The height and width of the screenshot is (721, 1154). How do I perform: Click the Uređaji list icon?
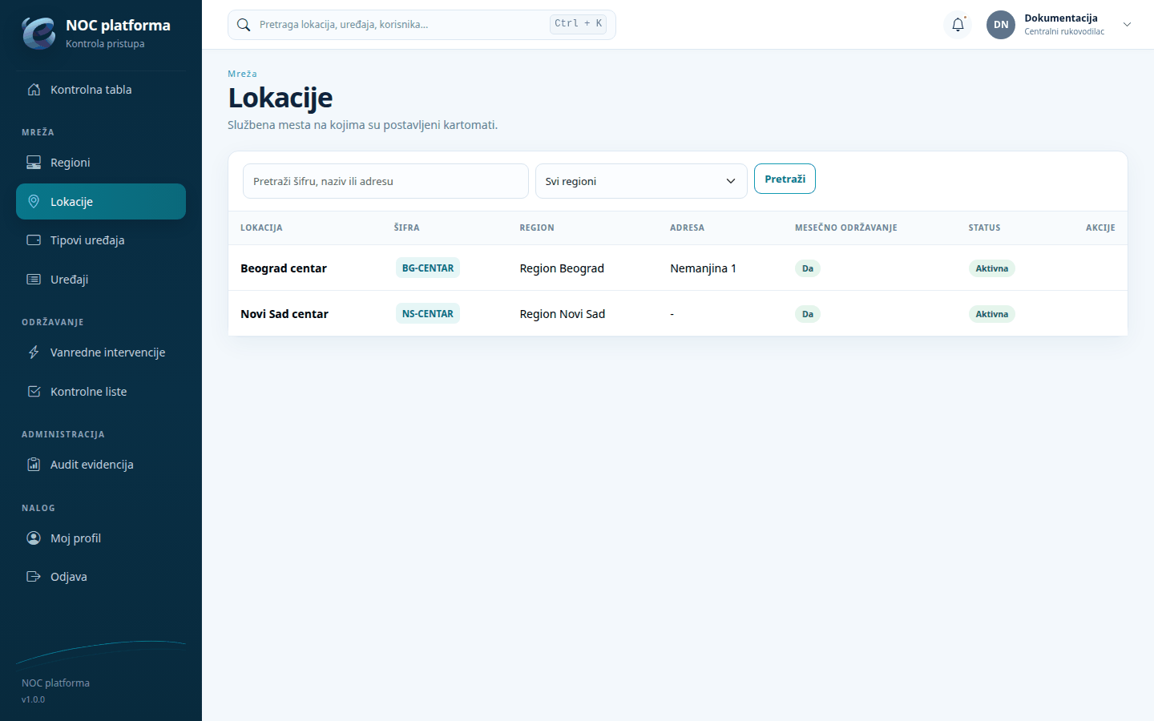tap(34, 280)
